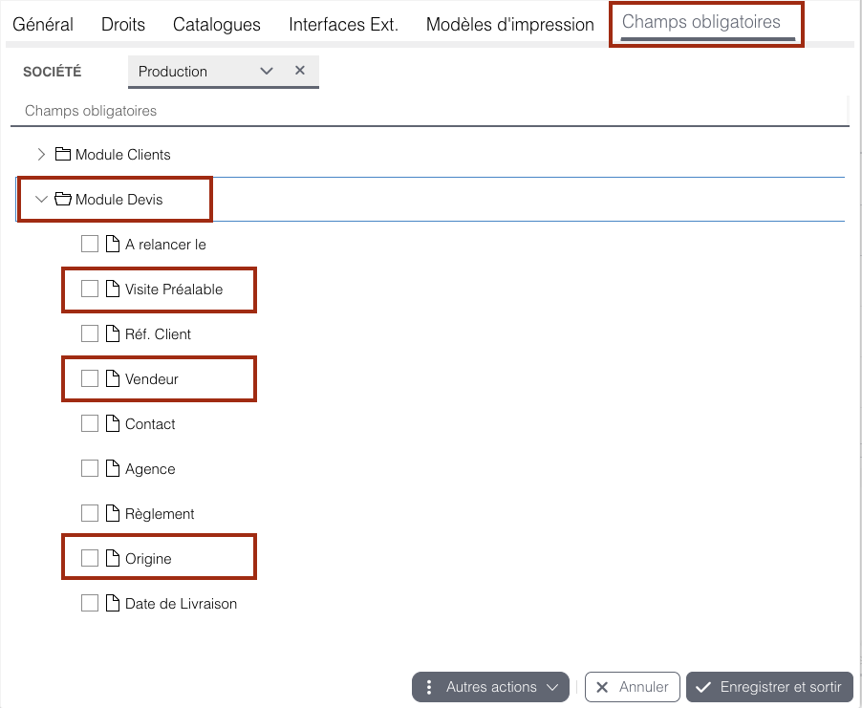Expand the Module Clients tree node

click(41, 155)
